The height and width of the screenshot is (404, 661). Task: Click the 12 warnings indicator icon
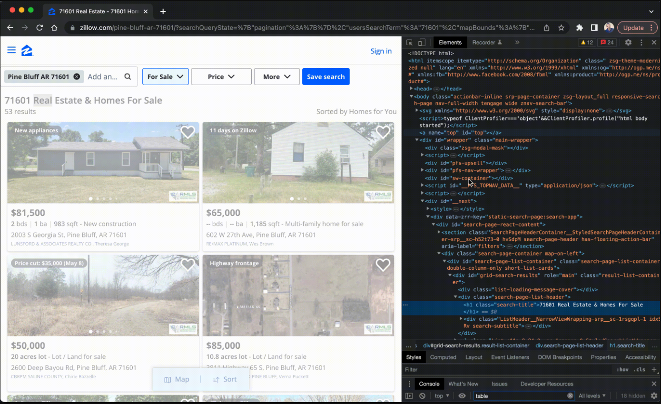tap(586, 42)
